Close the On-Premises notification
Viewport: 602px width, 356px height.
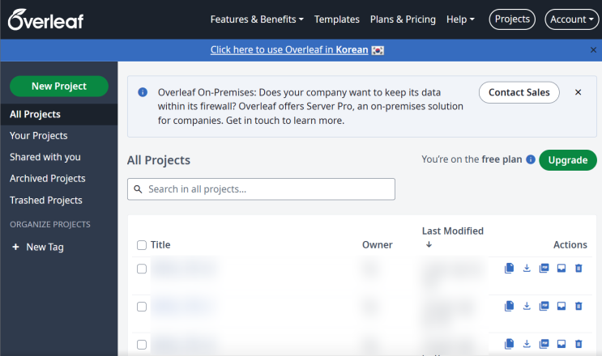click(x=578, y=92)
